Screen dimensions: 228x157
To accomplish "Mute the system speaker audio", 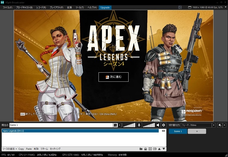I will tap(158, 125).
